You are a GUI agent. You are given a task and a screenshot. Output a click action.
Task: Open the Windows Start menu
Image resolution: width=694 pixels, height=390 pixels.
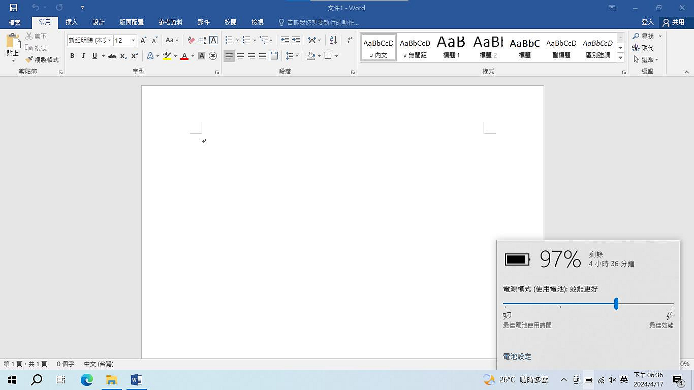tap(12, 380)
